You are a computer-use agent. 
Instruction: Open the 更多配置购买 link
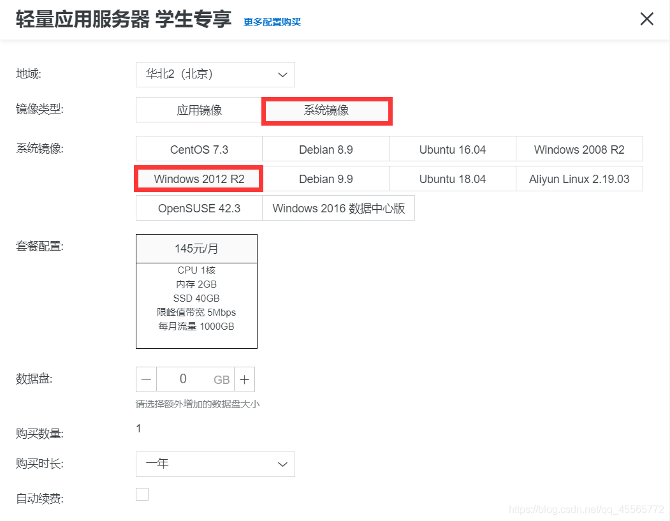pyautogui.click(x=272, y=22)
